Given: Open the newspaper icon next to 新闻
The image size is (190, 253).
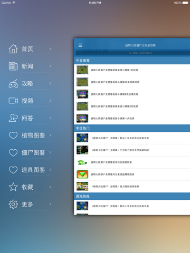Looking at the screenshot, I should (13, 66).
